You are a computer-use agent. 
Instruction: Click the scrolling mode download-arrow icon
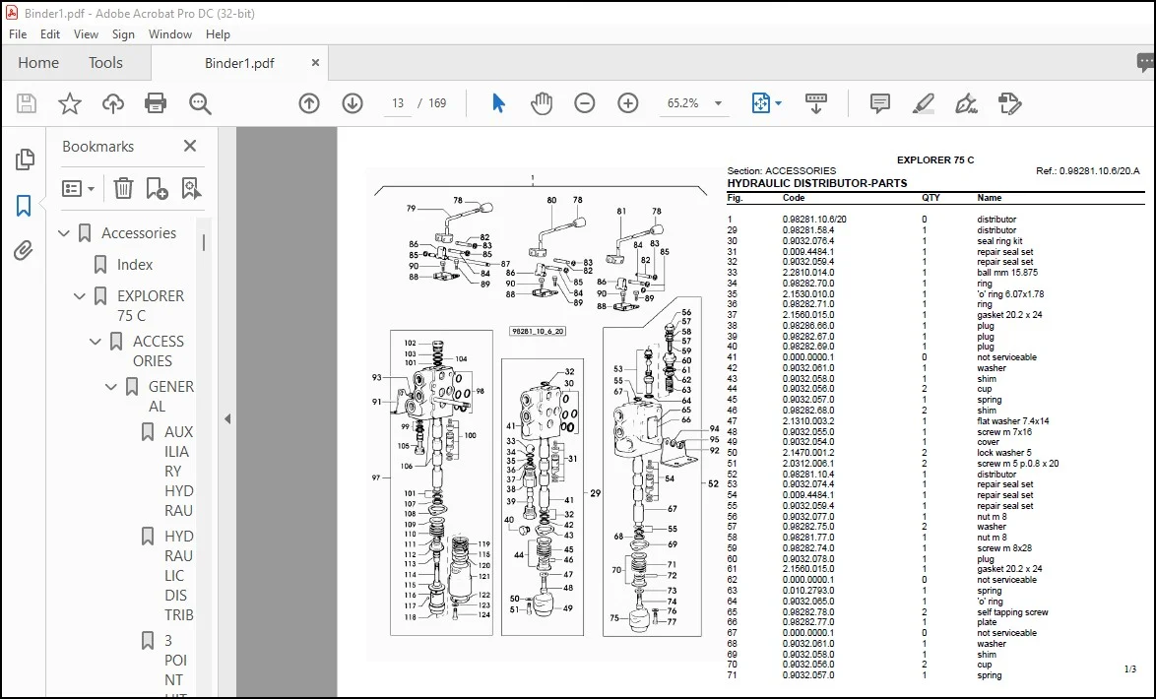tap(815, 103)
